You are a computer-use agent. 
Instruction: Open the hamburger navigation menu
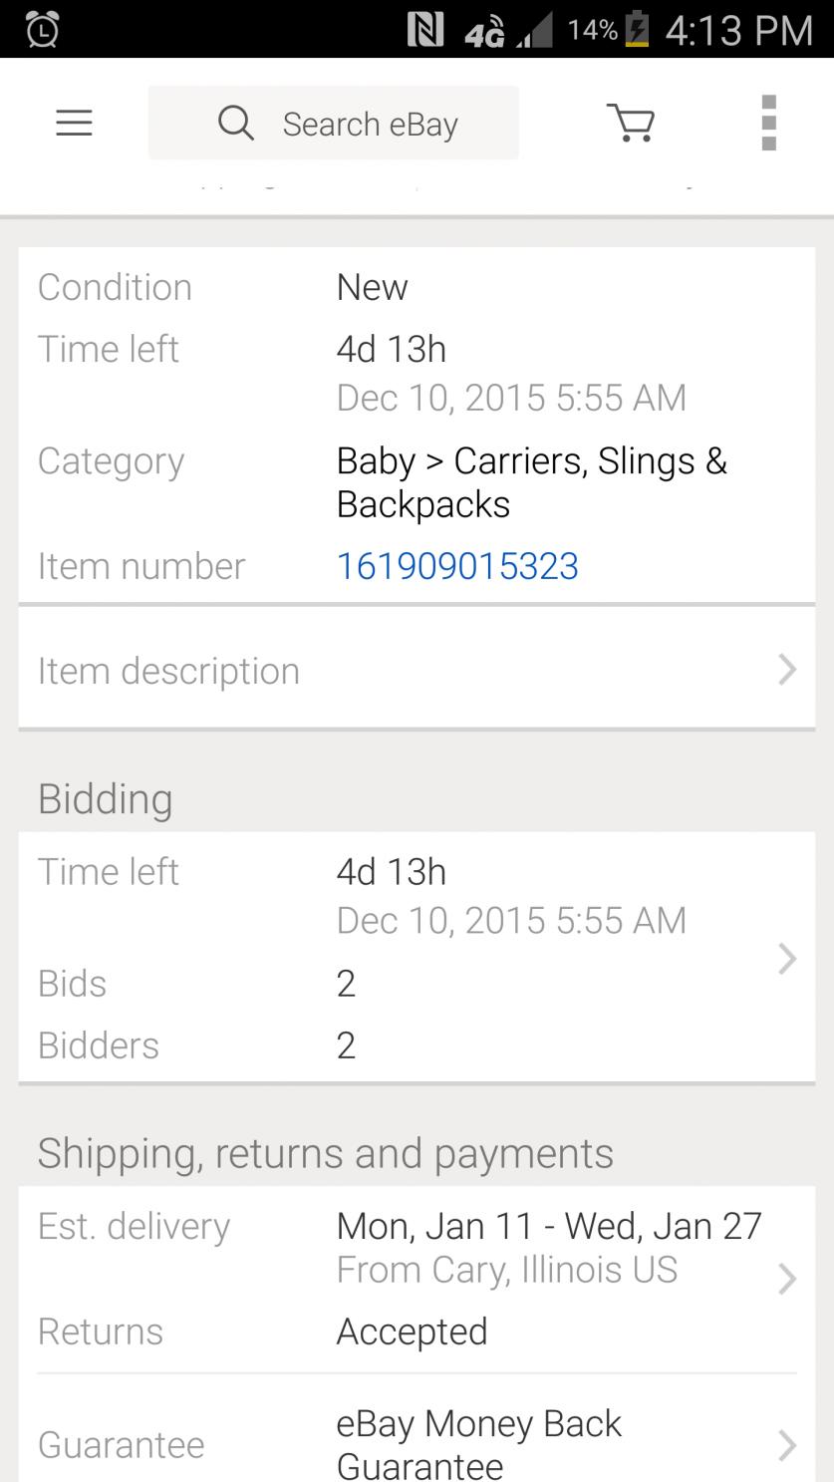[x=74, y=123]
